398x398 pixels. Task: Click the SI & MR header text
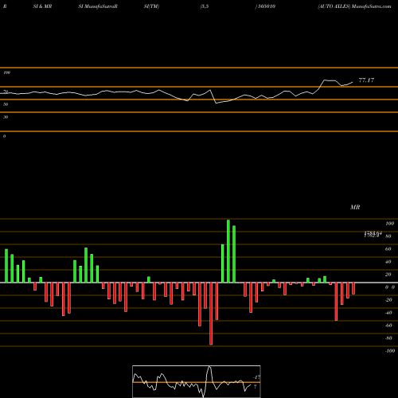tap(42, 6)
